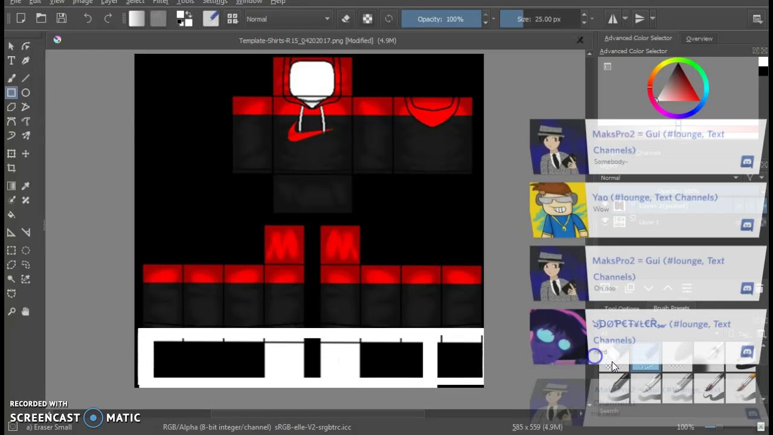The height and width of the screenshot is (435, 773).
Task: Expand arrow next to Size slider
Action: 592,19
